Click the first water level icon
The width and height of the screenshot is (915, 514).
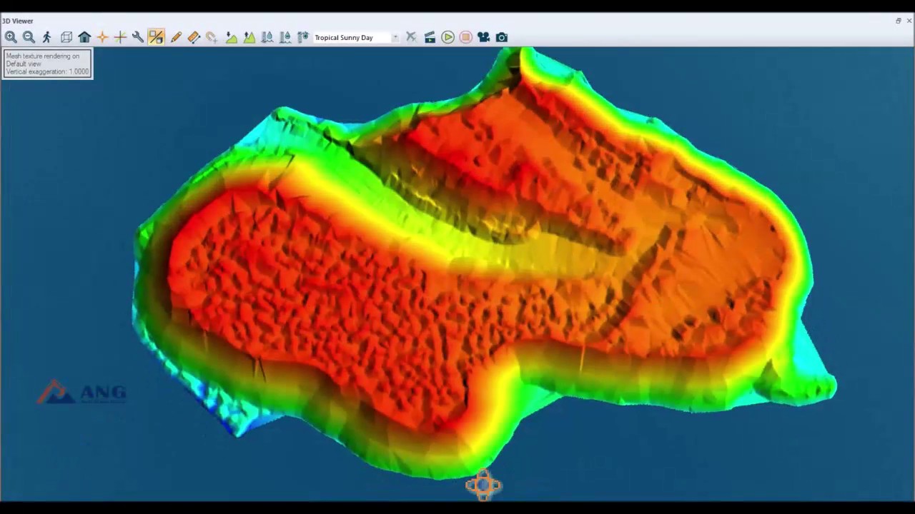pyautogui.click(x=267, y=37)
